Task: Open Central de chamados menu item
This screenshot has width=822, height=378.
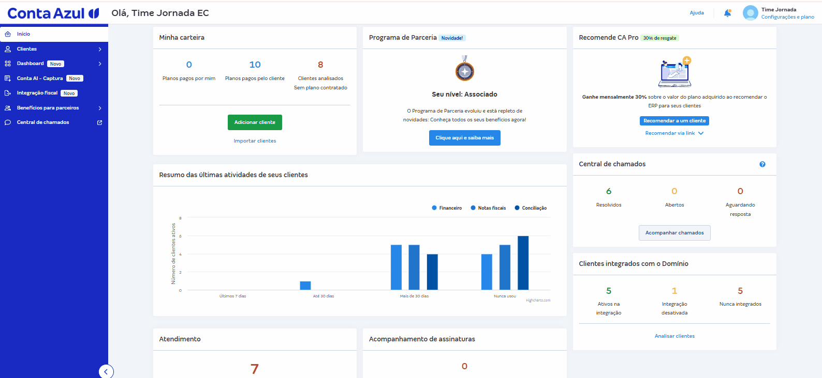Action: pyautogui.click(x=54, y=122)
